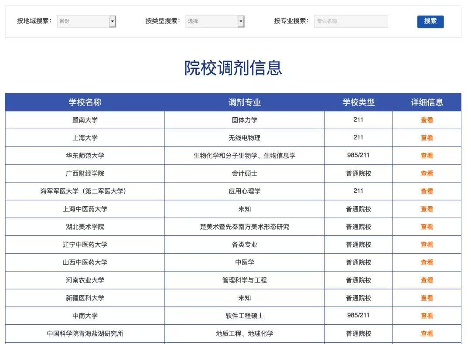
Task: Select the 上海中医药大学 school name cell
Action: click(x=85, y=209)
